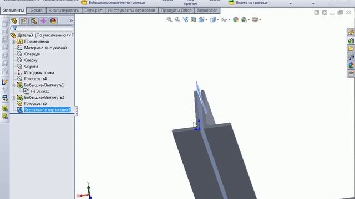Viewport: 355px width, 199px height.
Task: Open Edit Appearance color ball
Action: pos(236,20)
